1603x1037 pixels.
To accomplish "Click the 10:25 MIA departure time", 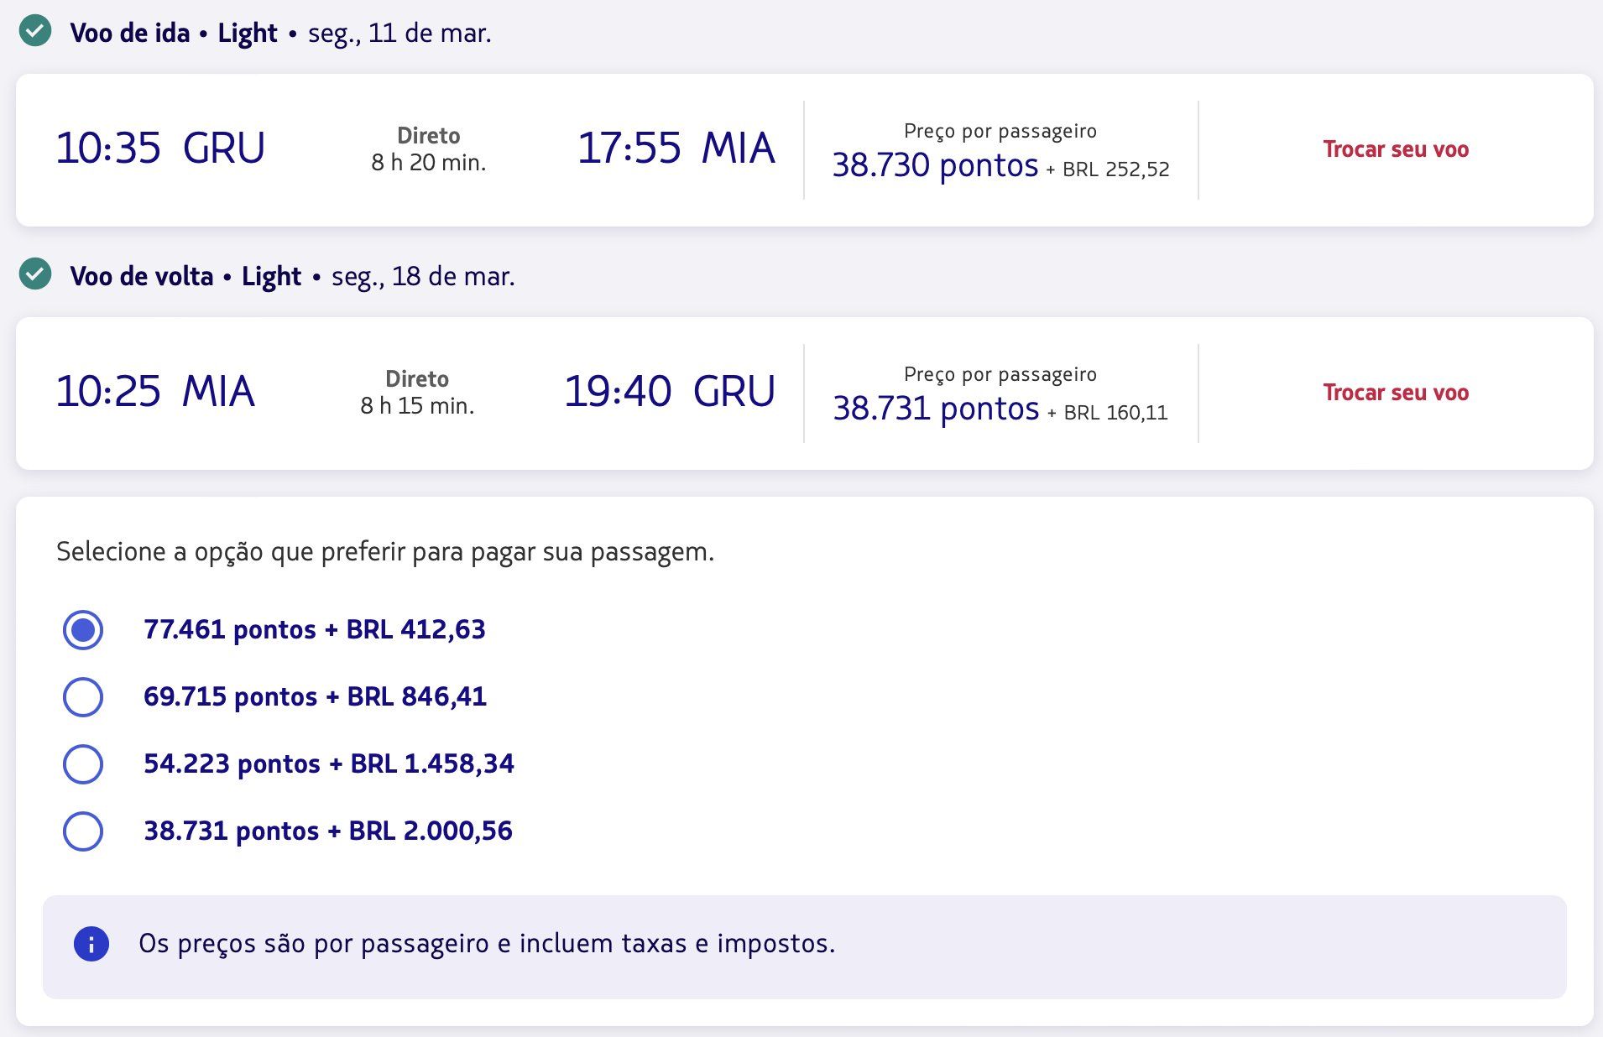I will [x=154, y=392].
